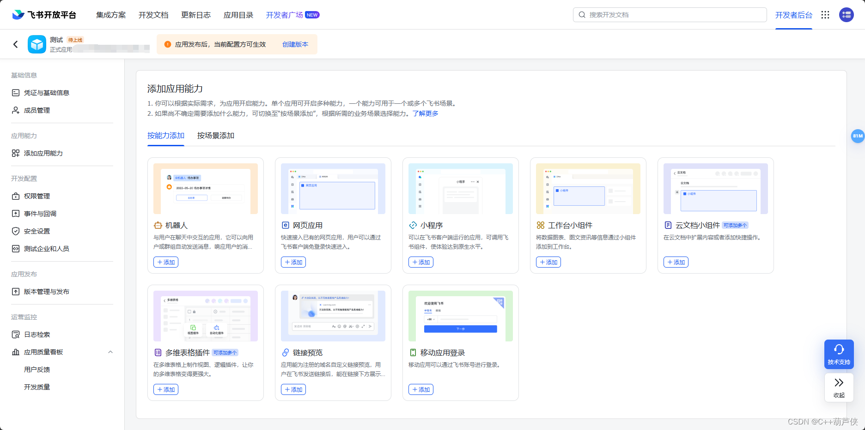This screenshot has height=430, width=865.
Task: Click the 事件与回调 icon
Action: point(16,214)
